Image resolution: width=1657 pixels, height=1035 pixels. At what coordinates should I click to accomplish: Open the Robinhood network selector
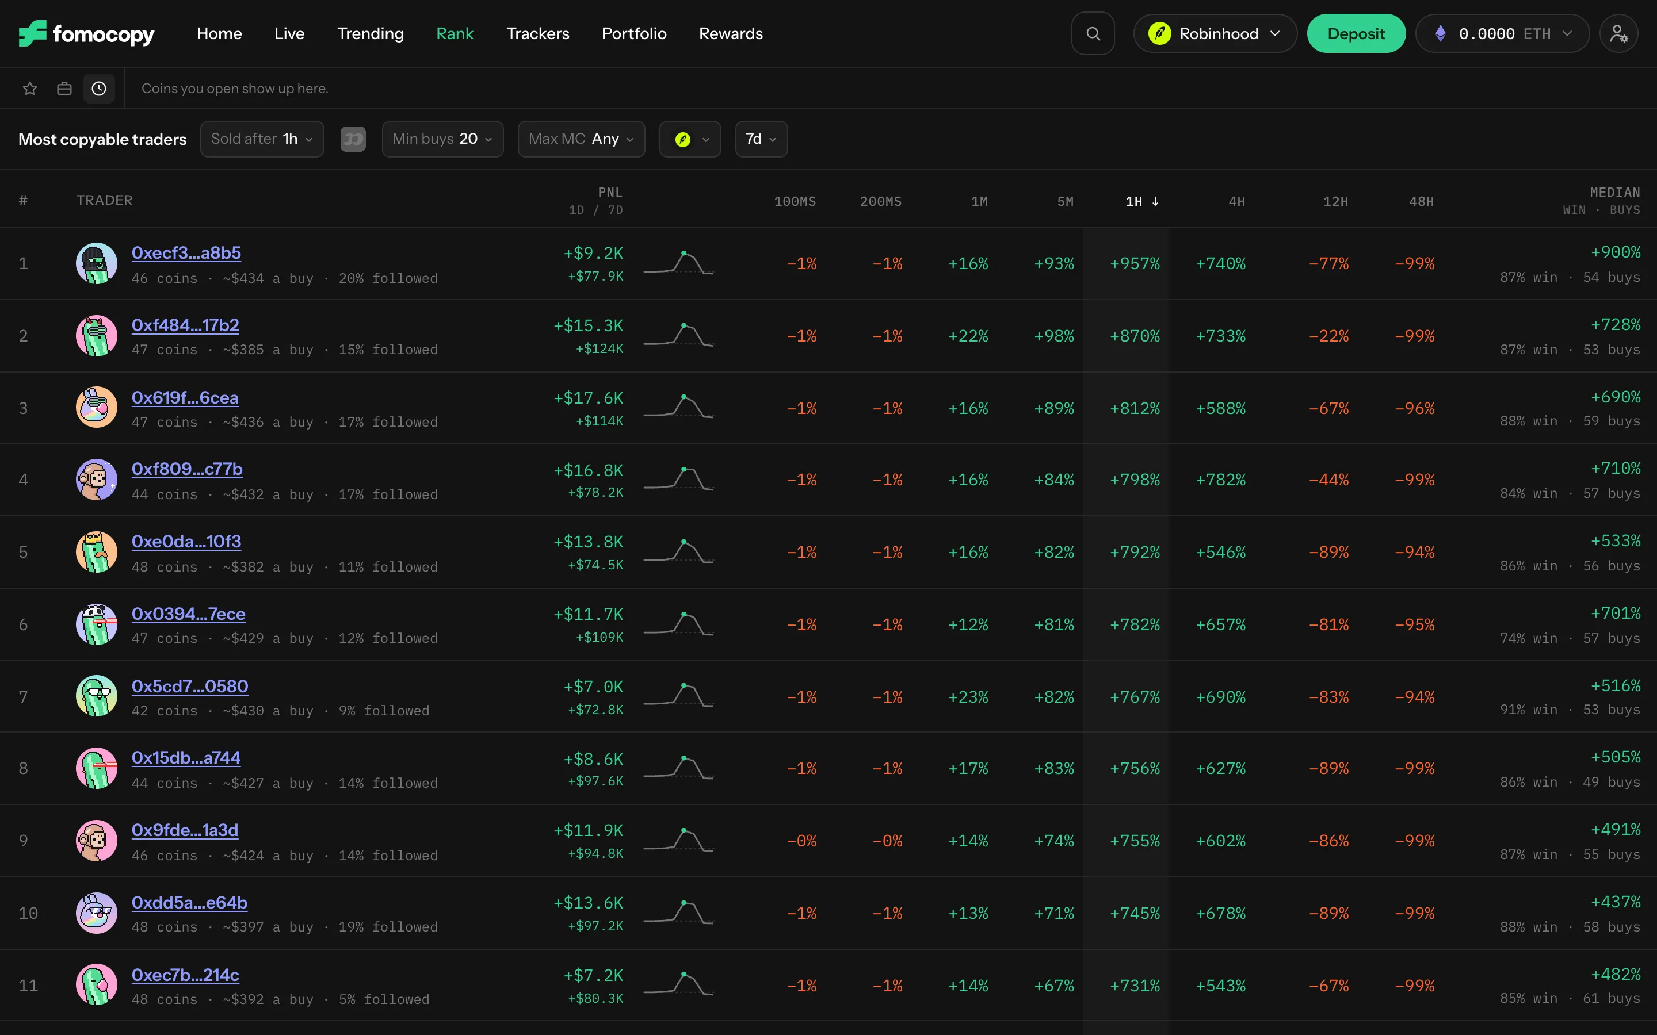(x=1215, y=33)
